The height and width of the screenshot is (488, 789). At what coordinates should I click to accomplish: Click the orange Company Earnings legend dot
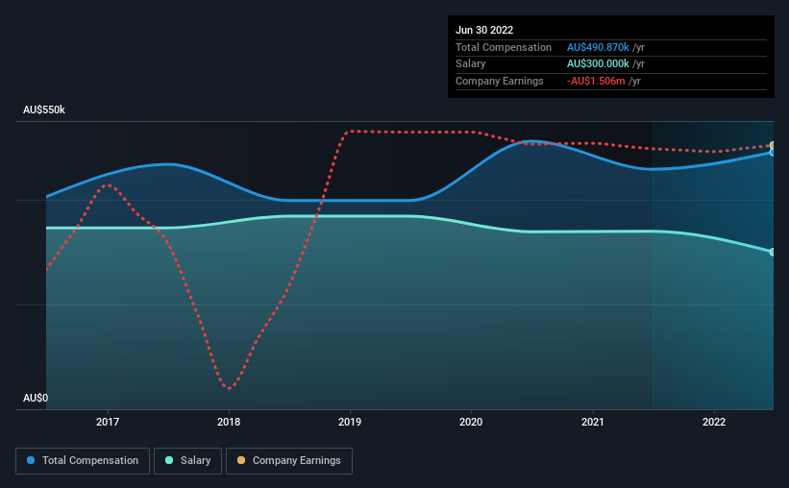pyautogui.click(x=241, y=460)
